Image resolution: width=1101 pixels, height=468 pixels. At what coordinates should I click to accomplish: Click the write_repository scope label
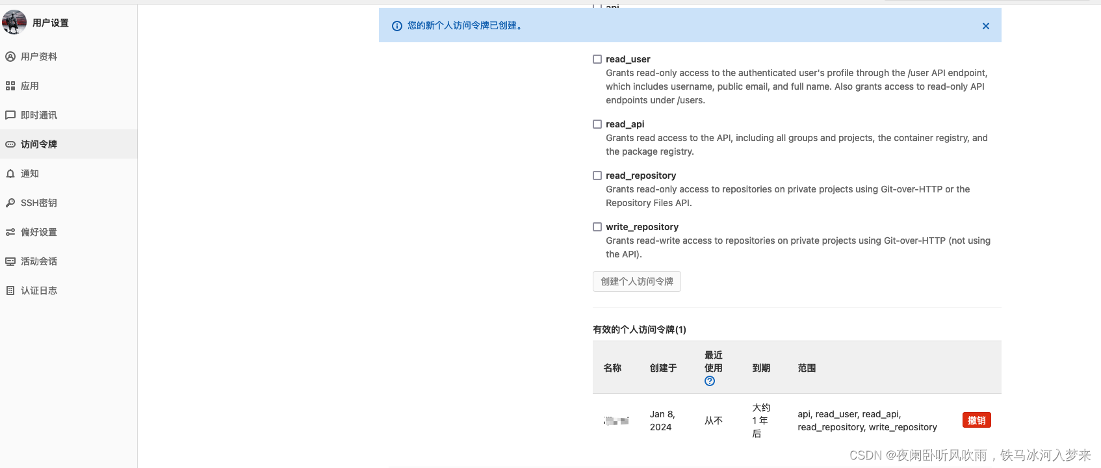point(642,227)
